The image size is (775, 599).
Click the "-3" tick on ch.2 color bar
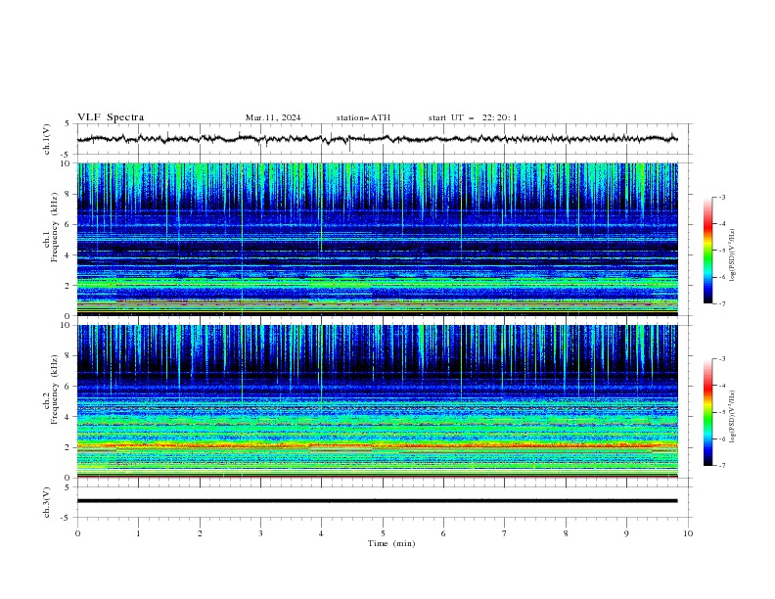pyautogui.click(x=721, y=359)
